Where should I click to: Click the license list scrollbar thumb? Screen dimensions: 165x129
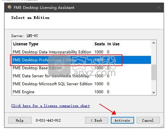154,72
